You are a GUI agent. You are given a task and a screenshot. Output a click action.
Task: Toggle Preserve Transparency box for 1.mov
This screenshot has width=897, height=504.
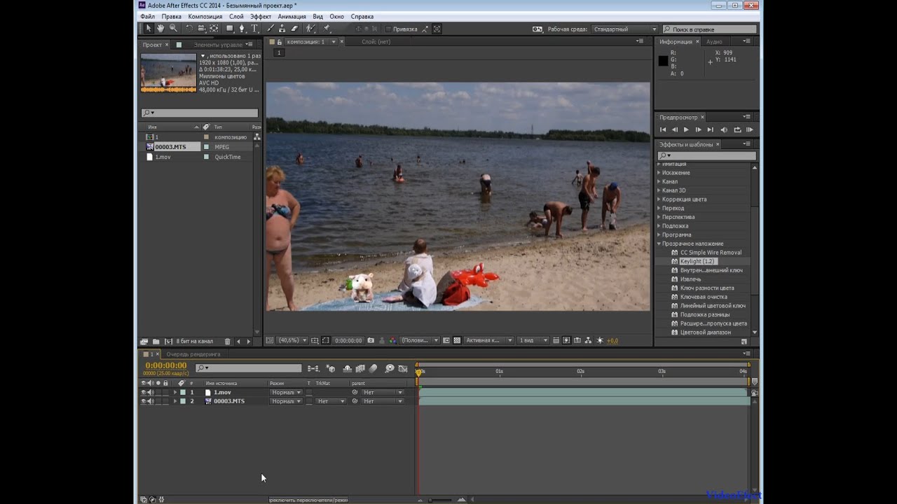(309, 393)
